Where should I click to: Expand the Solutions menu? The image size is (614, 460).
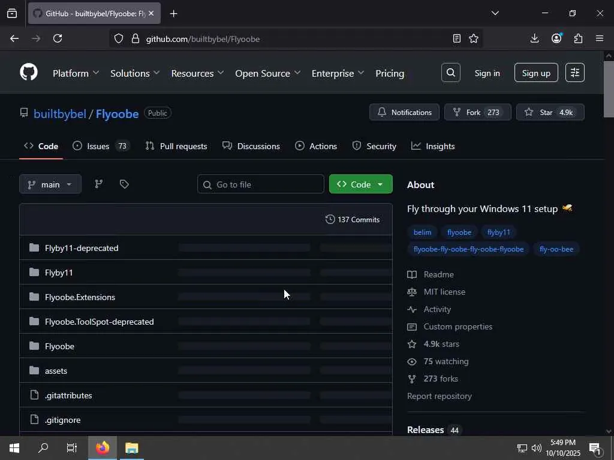tap(135, 73)
